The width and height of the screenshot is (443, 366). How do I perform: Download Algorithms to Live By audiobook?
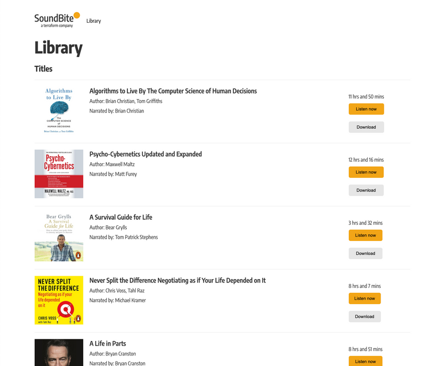(366, 127)
